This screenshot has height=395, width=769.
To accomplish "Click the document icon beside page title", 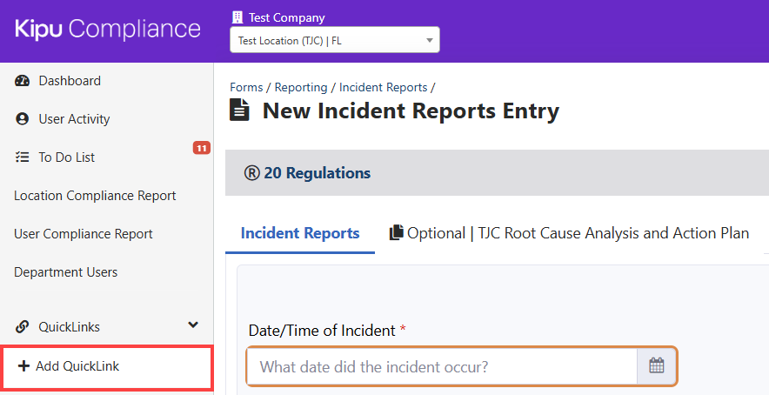I will (238, 110).
